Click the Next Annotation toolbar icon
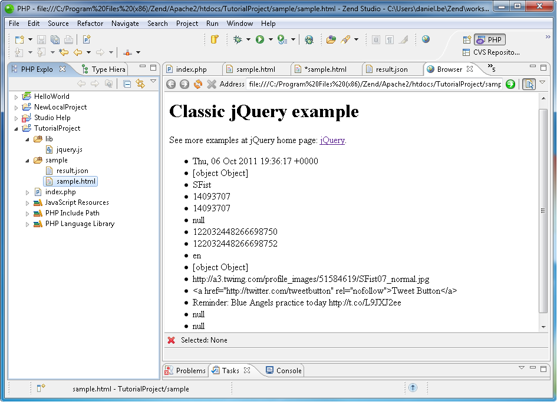The height and width of the screenshot is (402, 557). [19, 52]
